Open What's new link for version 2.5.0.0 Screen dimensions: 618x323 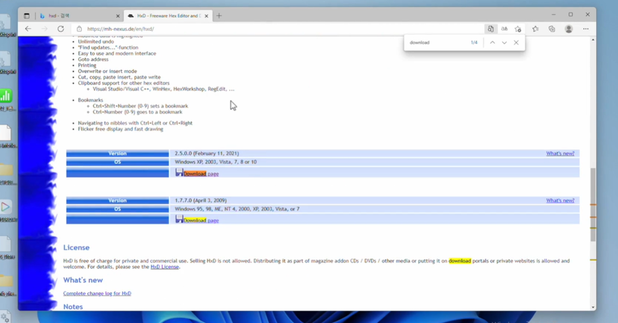pos(560,153)
